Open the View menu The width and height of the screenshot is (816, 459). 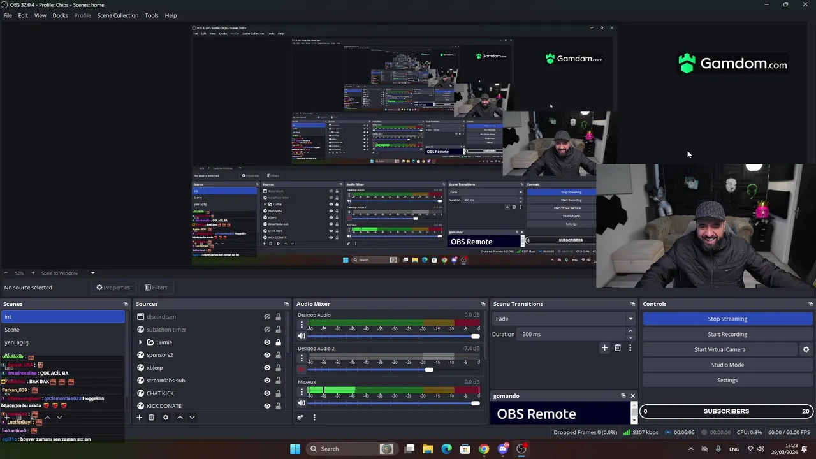click(x=40, y=15)
